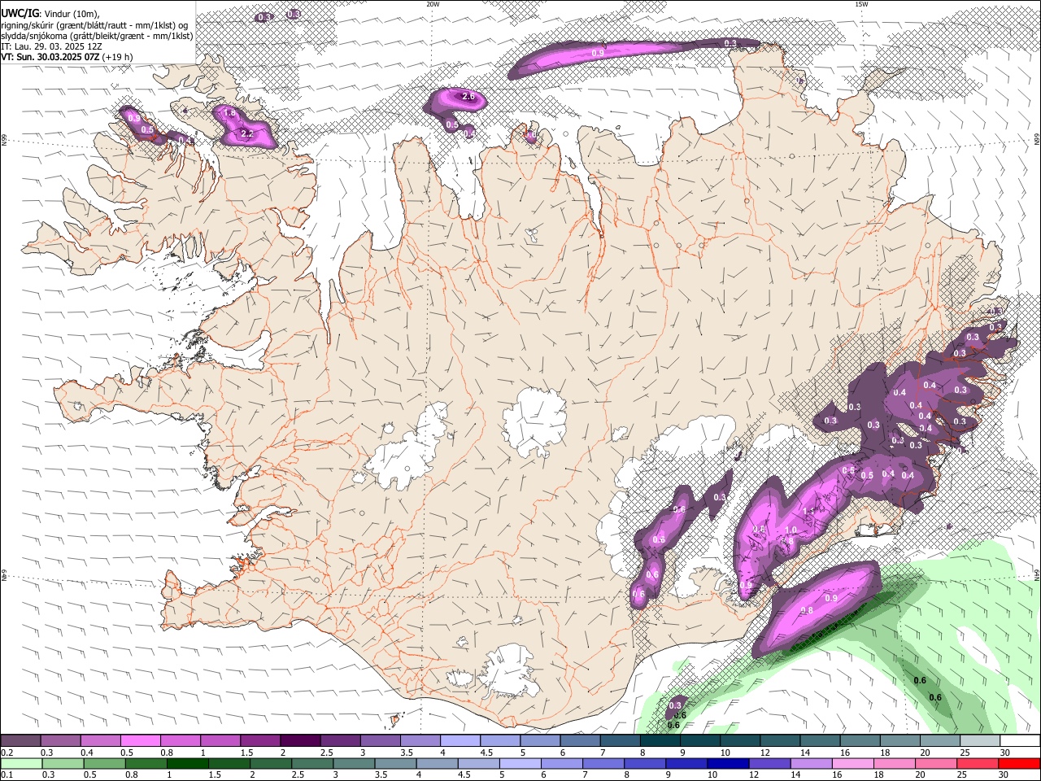
Task: Click the pale lavender swatch at rain value 5
Action: tap(520, 763)
